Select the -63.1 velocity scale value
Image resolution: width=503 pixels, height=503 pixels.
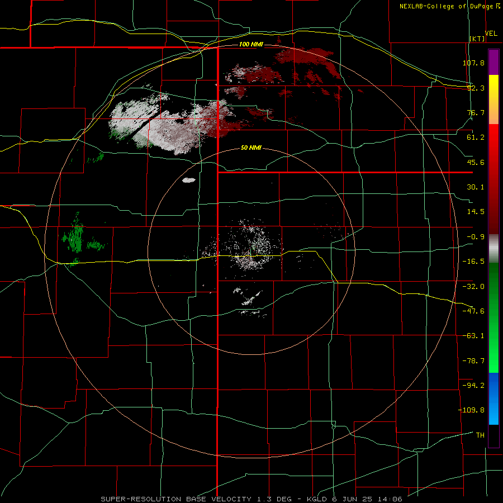click(473, 336)
